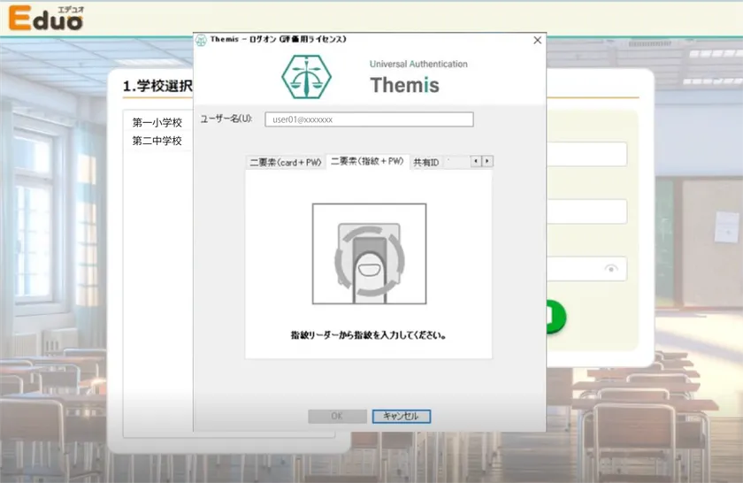743x483 pixels.
Task: Close the Themis logon dialog
Action: (537, 40)
